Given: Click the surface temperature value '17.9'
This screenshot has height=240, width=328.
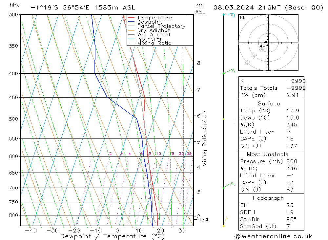Looking at the screenshot, I should pos(293,110).
